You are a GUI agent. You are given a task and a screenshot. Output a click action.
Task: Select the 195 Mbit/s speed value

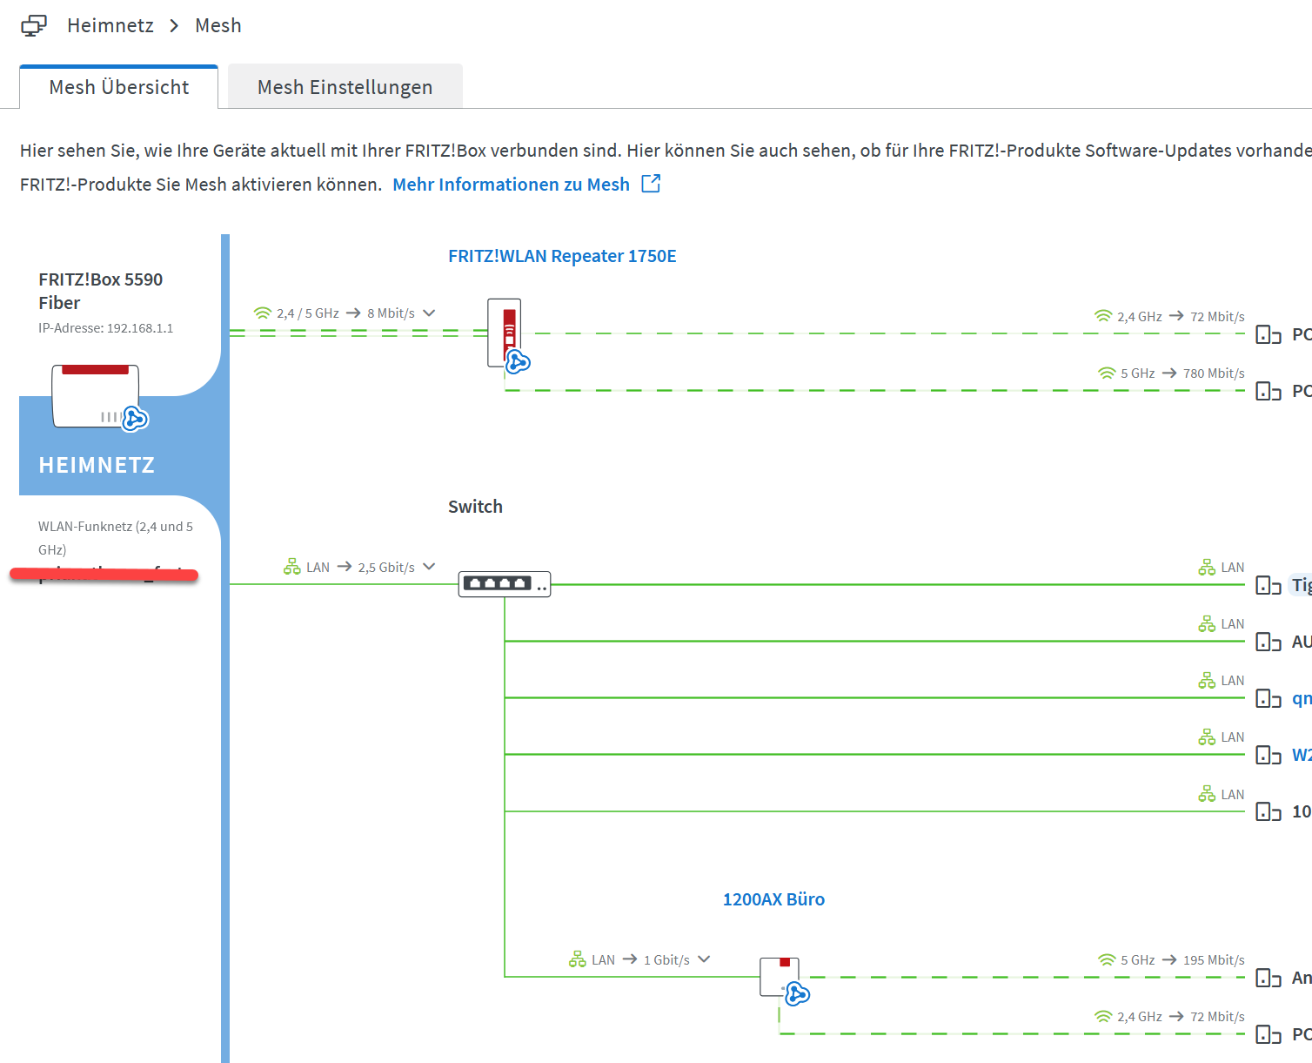tap(1214, 959)
